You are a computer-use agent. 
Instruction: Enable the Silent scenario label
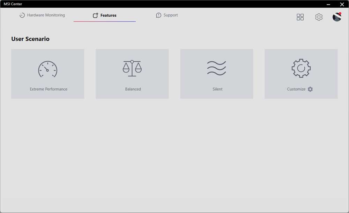217,89
